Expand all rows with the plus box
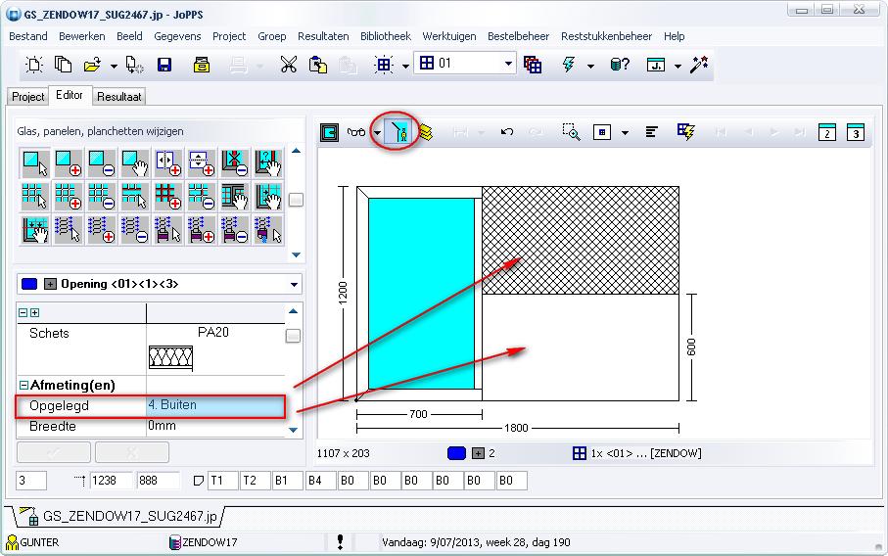Image resolution: width=888 pixels, height=556 pixels. 34,312
